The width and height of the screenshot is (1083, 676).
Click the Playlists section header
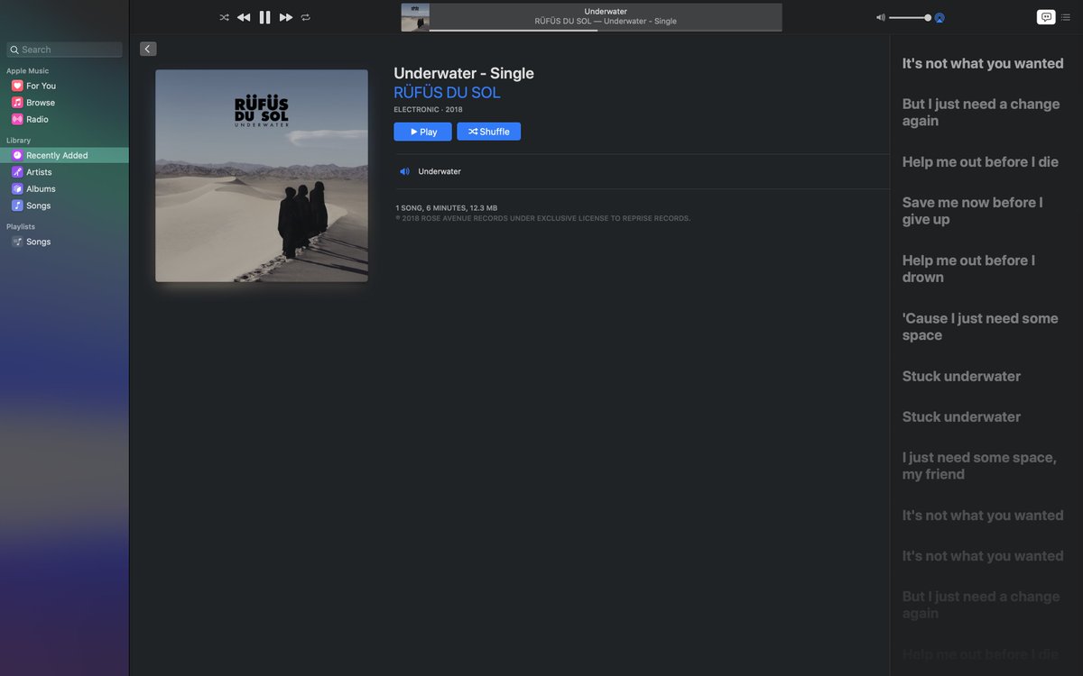click(21, 227)
